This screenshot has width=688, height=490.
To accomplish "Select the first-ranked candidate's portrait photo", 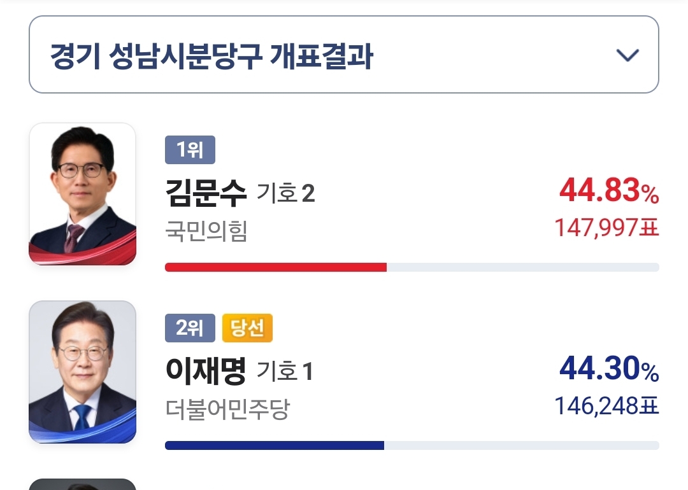I will 82,194.
